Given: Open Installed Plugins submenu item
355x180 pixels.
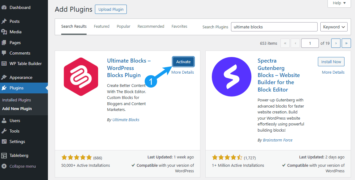Looking at the screenshot, I should click(16, 100).
